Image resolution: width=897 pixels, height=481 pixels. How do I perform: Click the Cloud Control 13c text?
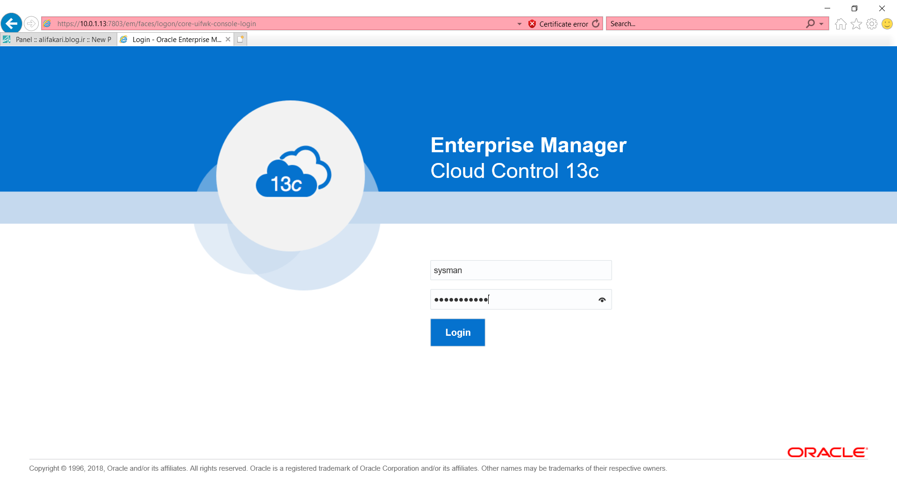tap(514, 171)
